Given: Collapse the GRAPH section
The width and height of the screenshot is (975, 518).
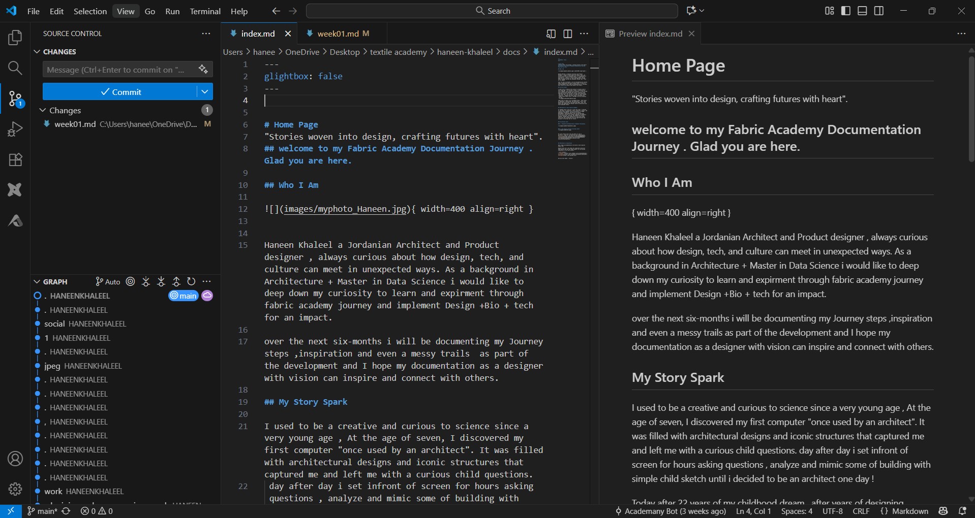Looking at the screenshot, I should (37, 281).
